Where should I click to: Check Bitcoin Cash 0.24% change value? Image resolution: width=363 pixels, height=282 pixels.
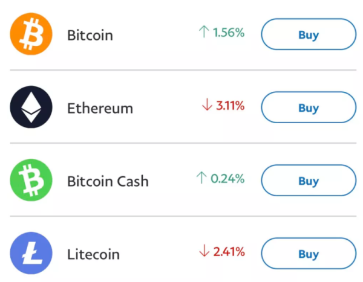point(227,179)
